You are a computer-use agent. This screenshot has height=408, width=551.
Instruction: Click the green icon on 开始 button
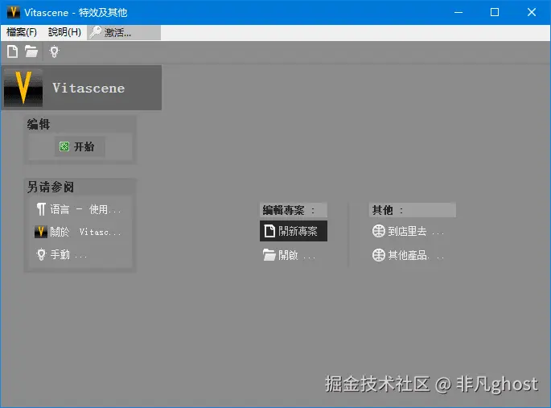64,146
